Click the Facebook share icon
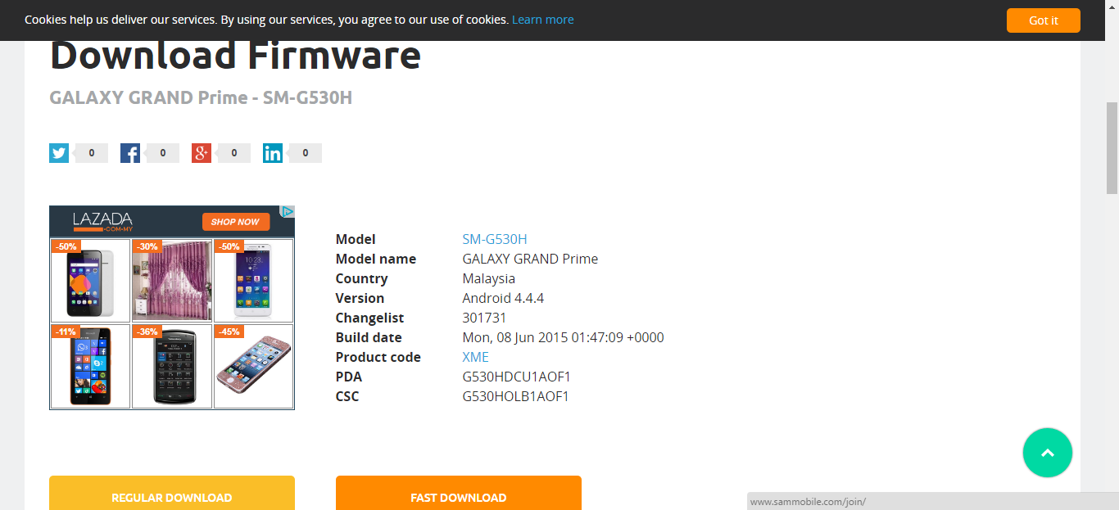 coord(130,153)
